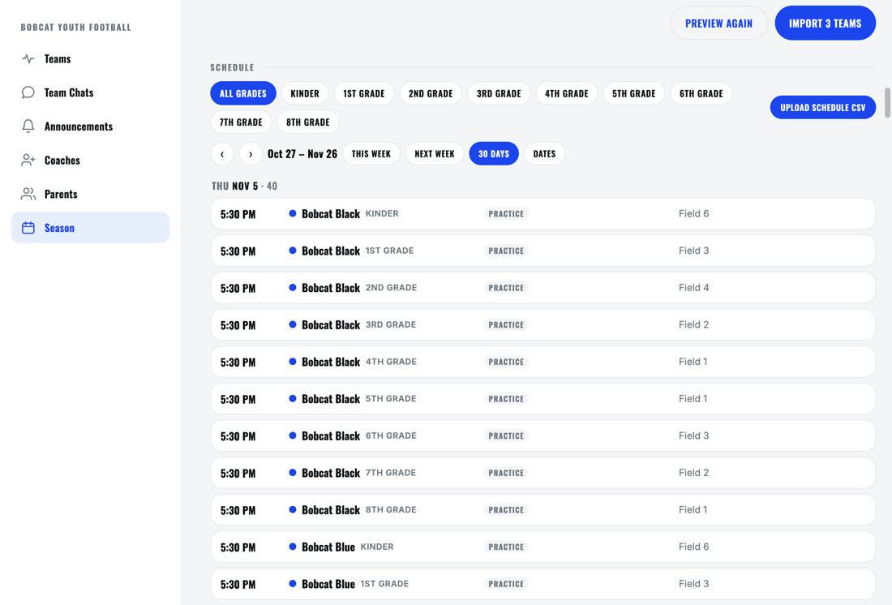This screenshot has width=892, height=605.
Task: Click Practice tag on Bobcat Black 8th Grade row
Action: [x=506, y=510]
